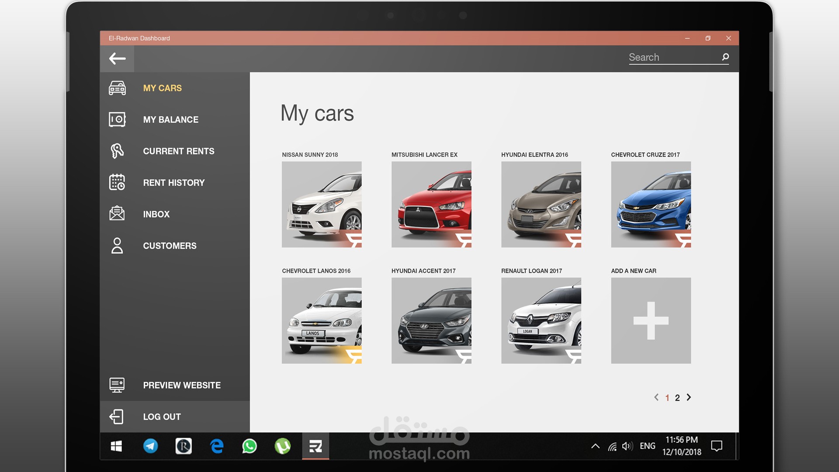The width and height of the screenshot is (839, 472).
Task: Click the envelope icon for Inbox
Action: click(117, 214)
